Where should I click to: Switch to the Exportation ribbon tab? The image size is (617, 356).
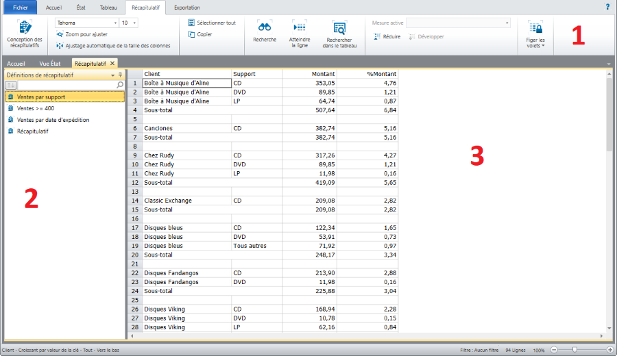(x=186, y=7)
